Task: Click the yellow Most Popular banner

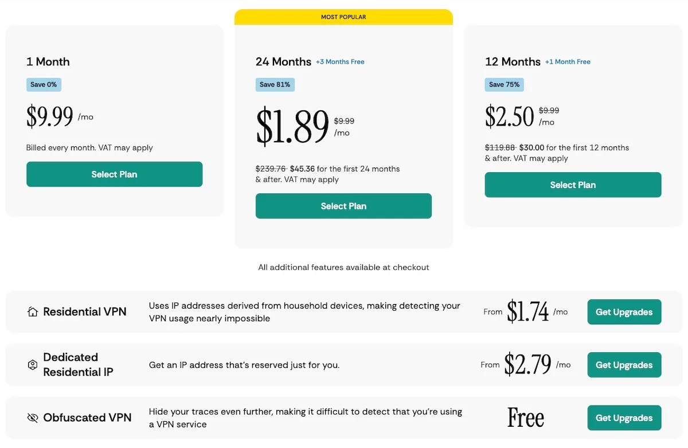Action: pyautogui.click(x=343, y=17)
